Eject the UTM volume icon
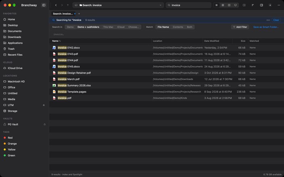This screenshot has height=177, width=284. pyautogui.click(x=44, y=105)
